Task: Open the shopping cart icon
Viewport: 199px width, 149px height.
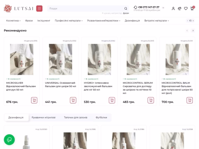Action: pyautogui.click(x=192, y=9)
